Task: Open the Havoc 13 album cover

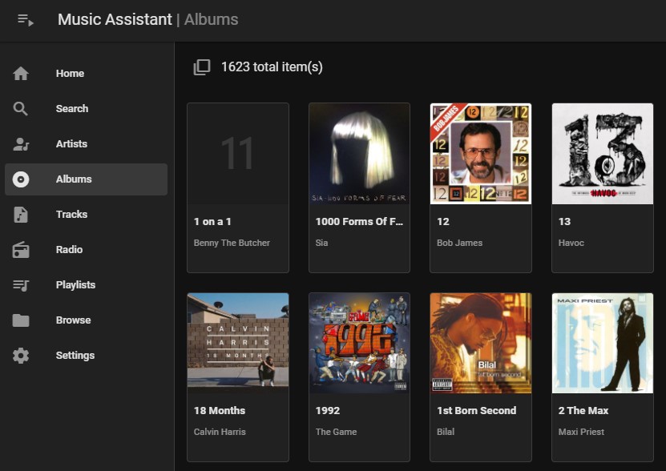Action: pyautogui.click(x=603, y=154)
